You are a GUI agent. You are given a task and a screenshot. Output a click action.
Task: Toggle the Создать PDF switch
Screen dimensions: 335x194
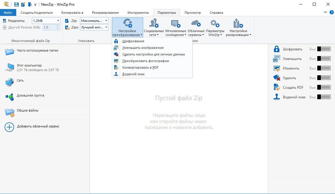(x=324, y=88)
